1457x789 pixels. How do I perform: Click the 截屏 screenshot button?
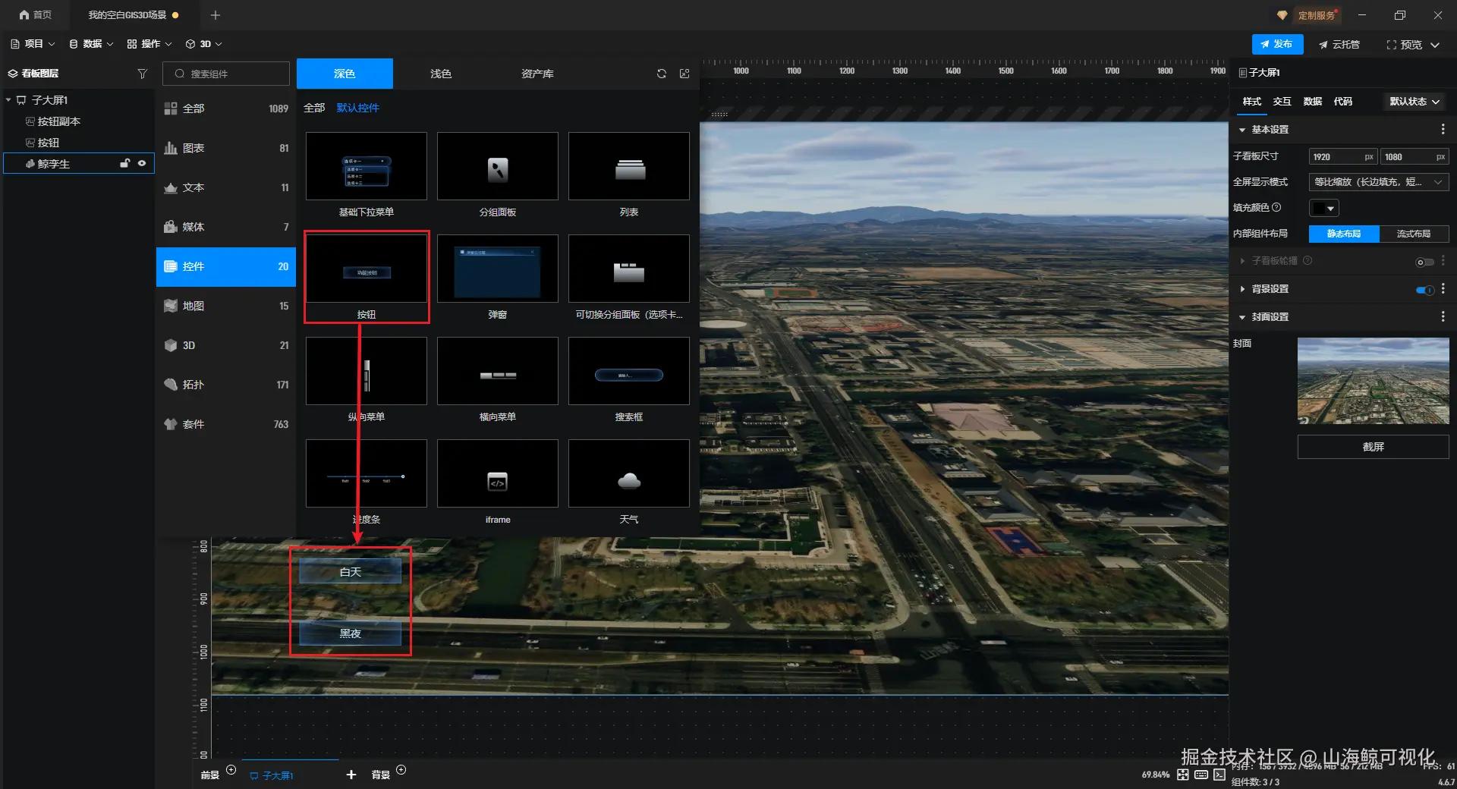point(1373,447)
